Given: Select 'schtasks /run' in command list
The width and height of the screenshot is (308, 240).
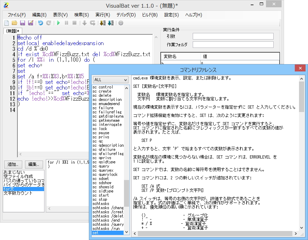Looking at the screenshot, I should [x=108, y=229].
